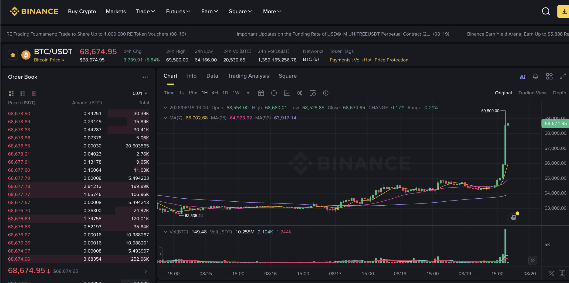Select the 15m interval
The height and width of the screenshot is (283, 569).
[193, 93]
